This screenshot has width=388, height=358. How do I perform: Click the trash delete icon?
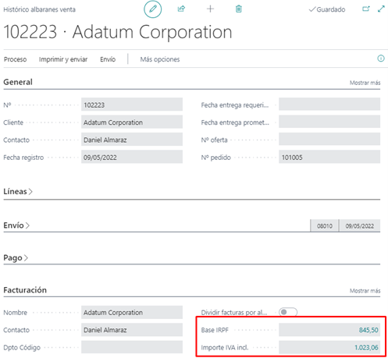click(239, 9)
